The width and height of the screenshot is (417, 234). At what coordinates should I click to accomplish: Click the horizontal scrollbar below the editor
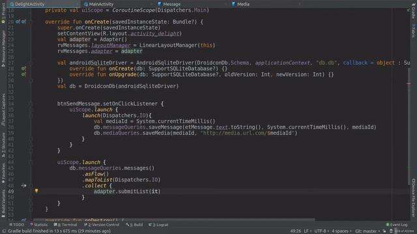click(x=174, y=220)
